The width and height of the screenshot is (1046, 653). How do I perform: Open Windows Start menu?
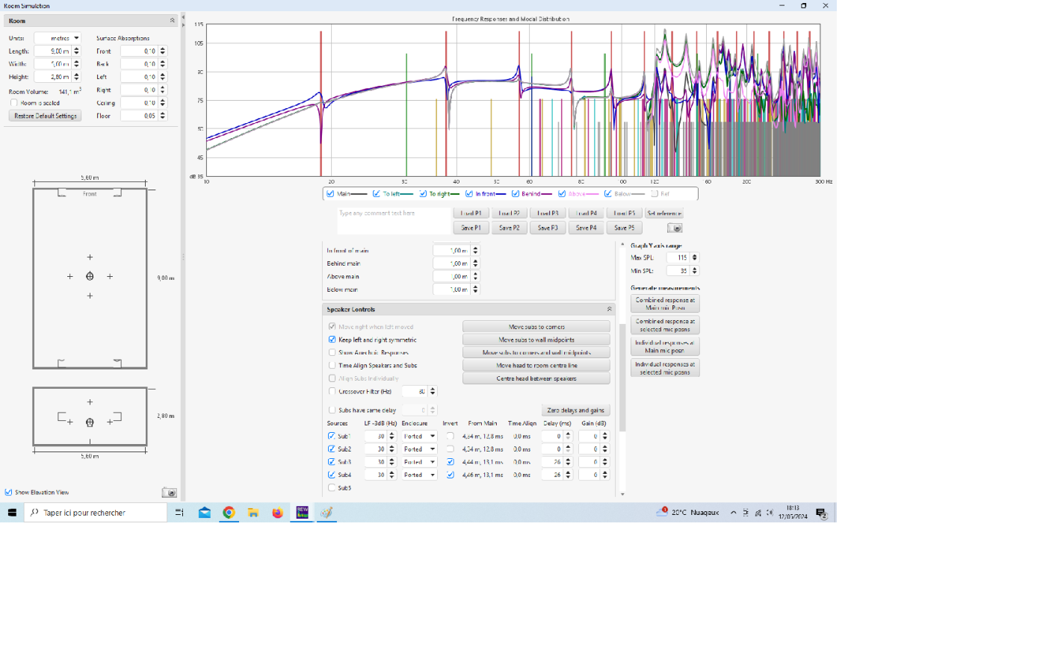tap(12, 513)
